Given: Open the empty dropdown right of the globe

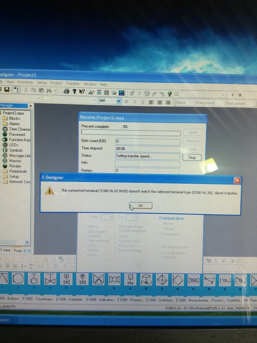Looking at the screenshot, I should (x=203, y=95).
